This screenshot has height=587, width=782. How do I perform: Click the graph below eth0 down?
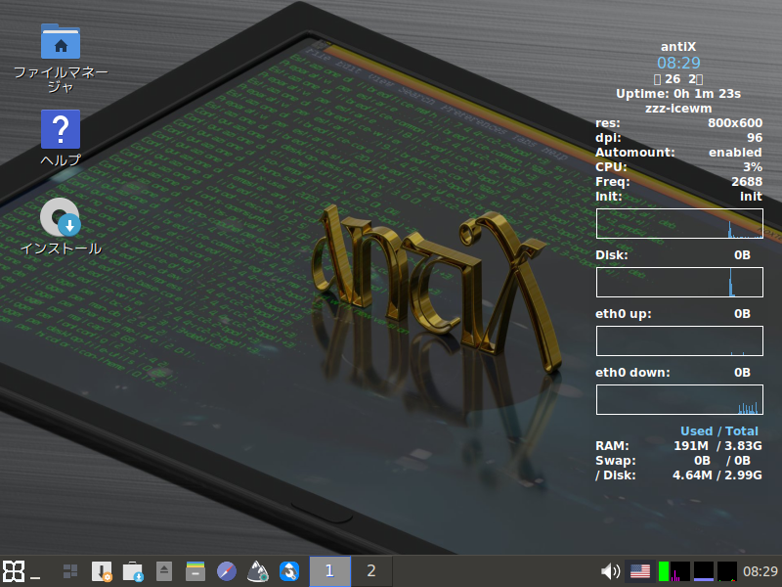pos(679,399)
